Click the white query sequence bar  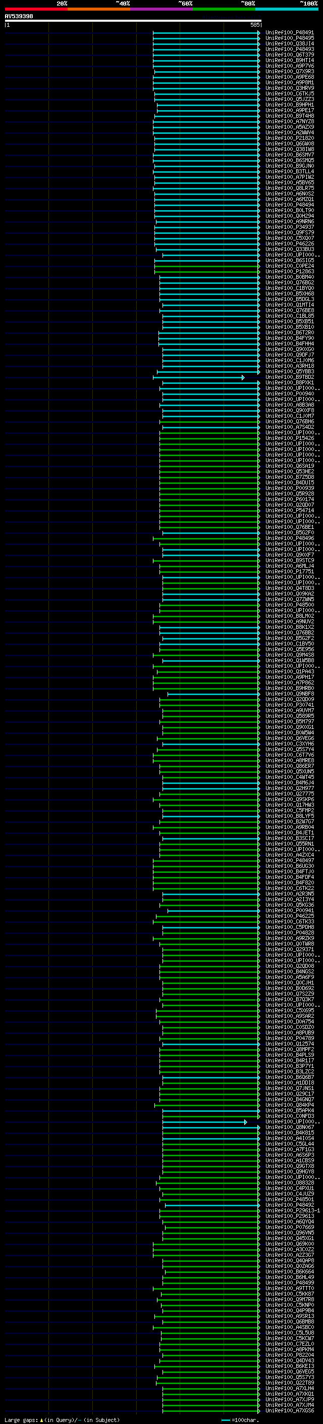coord(133,20)
